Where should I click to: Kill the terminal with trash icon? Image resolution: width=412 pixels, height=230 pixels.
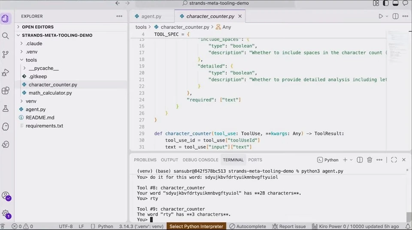370,160
